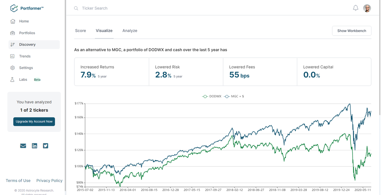Click the $140k axis label

[79, 134]
